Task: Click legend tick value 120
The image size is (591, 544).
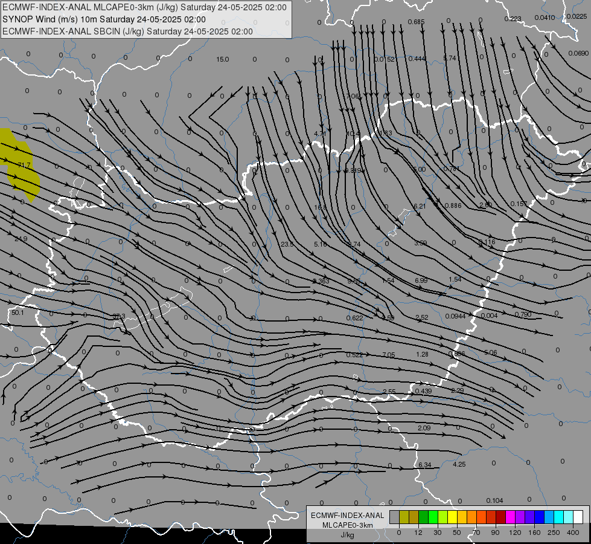Action: pos(515,533)
